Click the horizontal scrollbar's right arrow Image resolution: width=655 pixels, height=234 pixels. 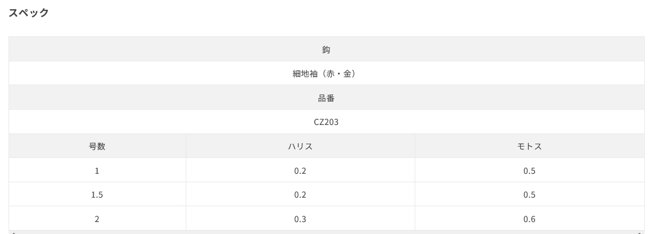pyautogui.click(x=640, y=232)
